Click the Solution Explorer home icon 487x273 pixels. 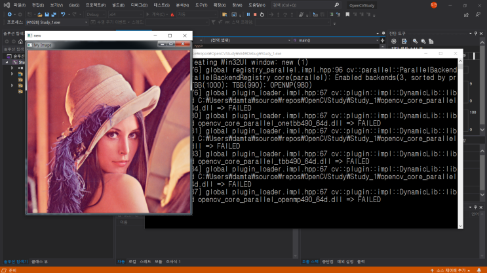pos(20,41)
